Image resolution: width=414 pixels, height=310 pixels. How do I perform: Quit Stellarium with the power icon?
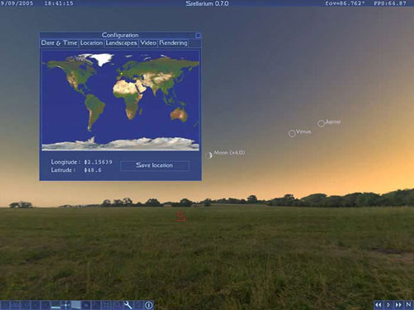149,305
